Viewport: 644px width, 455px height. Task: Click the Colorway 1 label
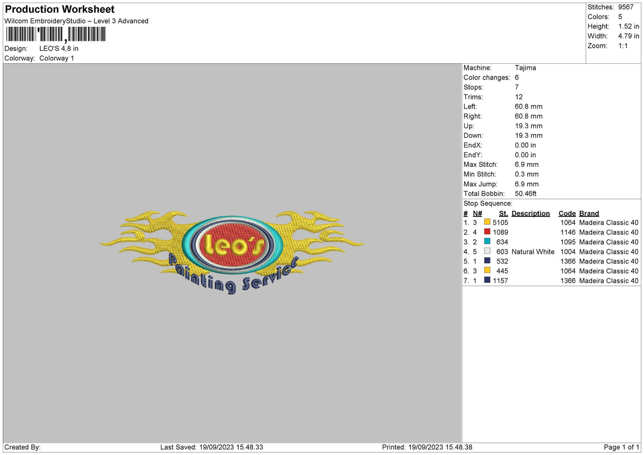click(x=56, y=58)
